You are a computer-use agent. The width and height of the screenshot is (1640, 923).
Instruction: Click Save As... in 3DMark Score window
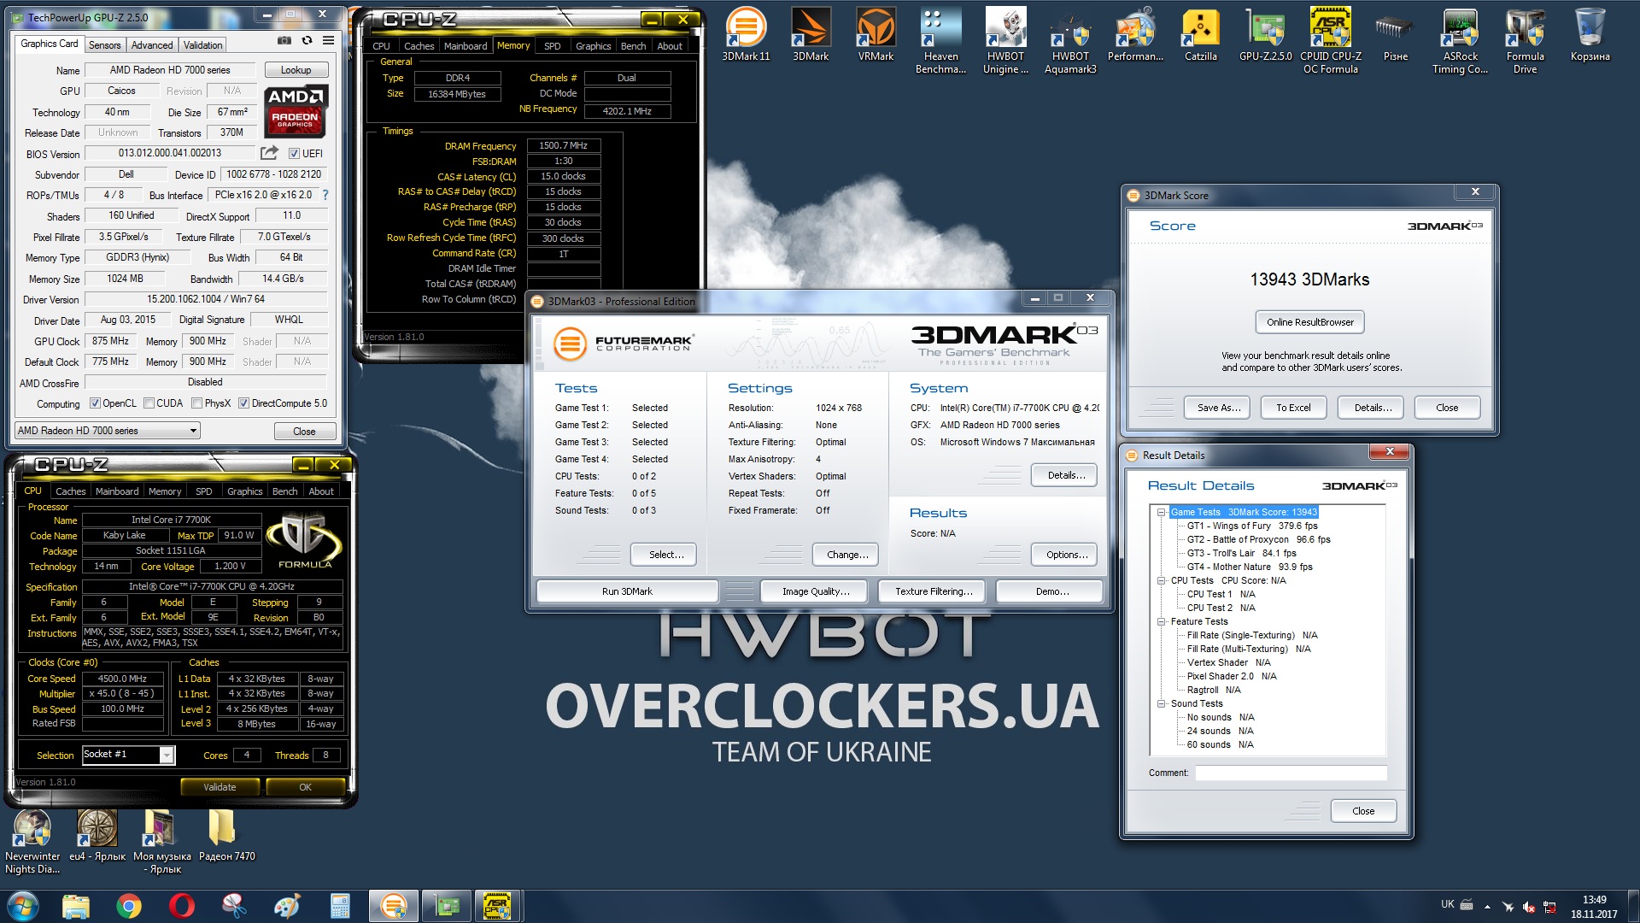click(x=1218, y=408)
